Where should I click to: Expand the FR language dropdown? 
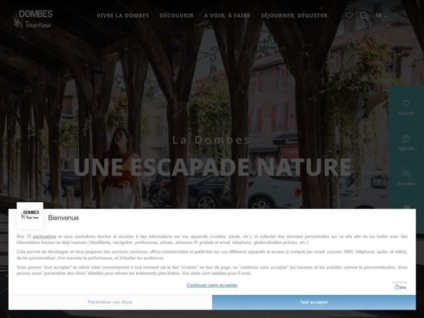point(381,16)
